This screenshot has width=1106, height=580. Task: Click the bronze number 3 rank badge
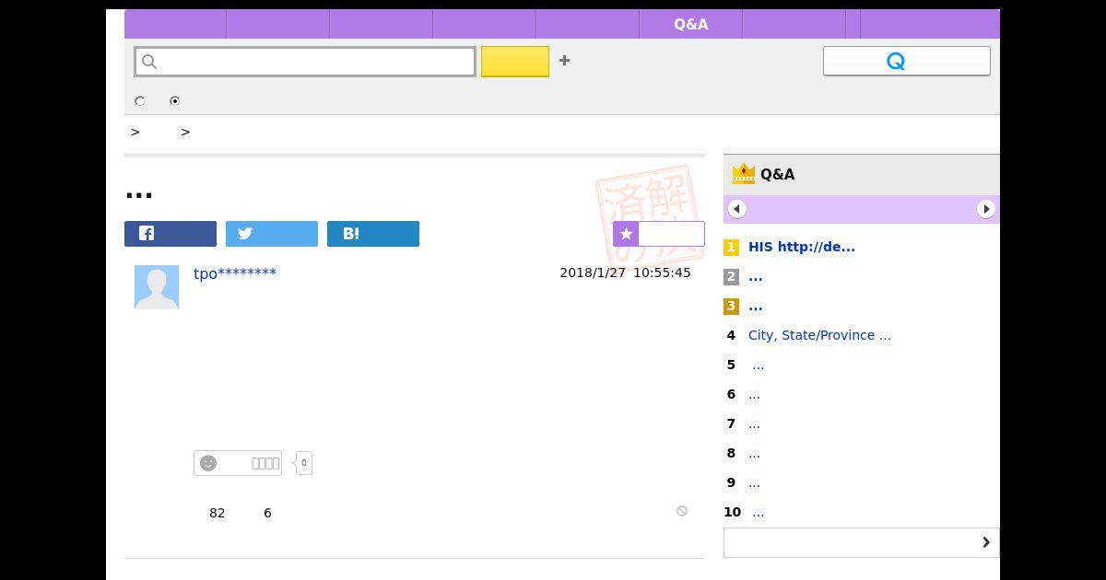tap(731, 306)
